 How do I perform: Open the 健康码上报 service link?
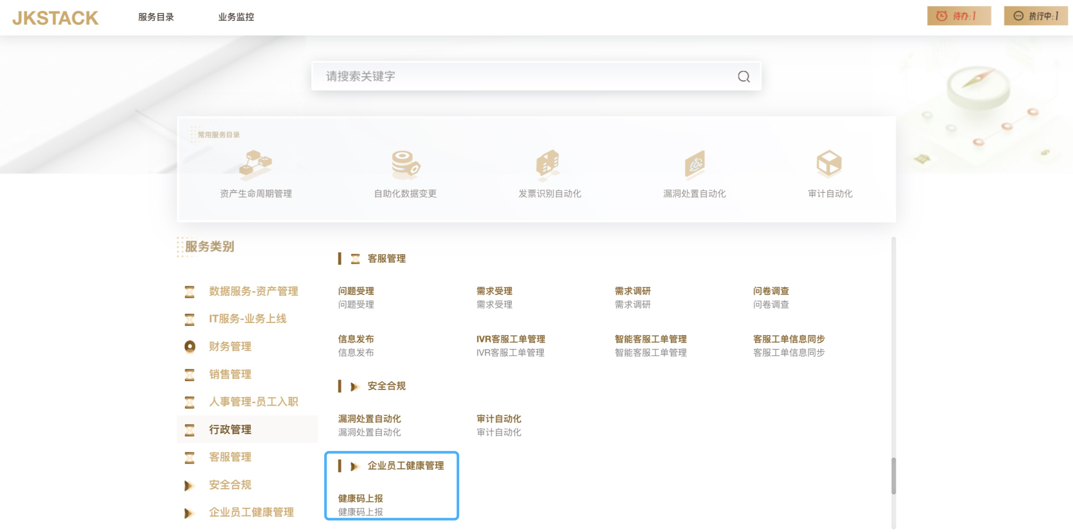pyautogui.click(x=360, y=498)
